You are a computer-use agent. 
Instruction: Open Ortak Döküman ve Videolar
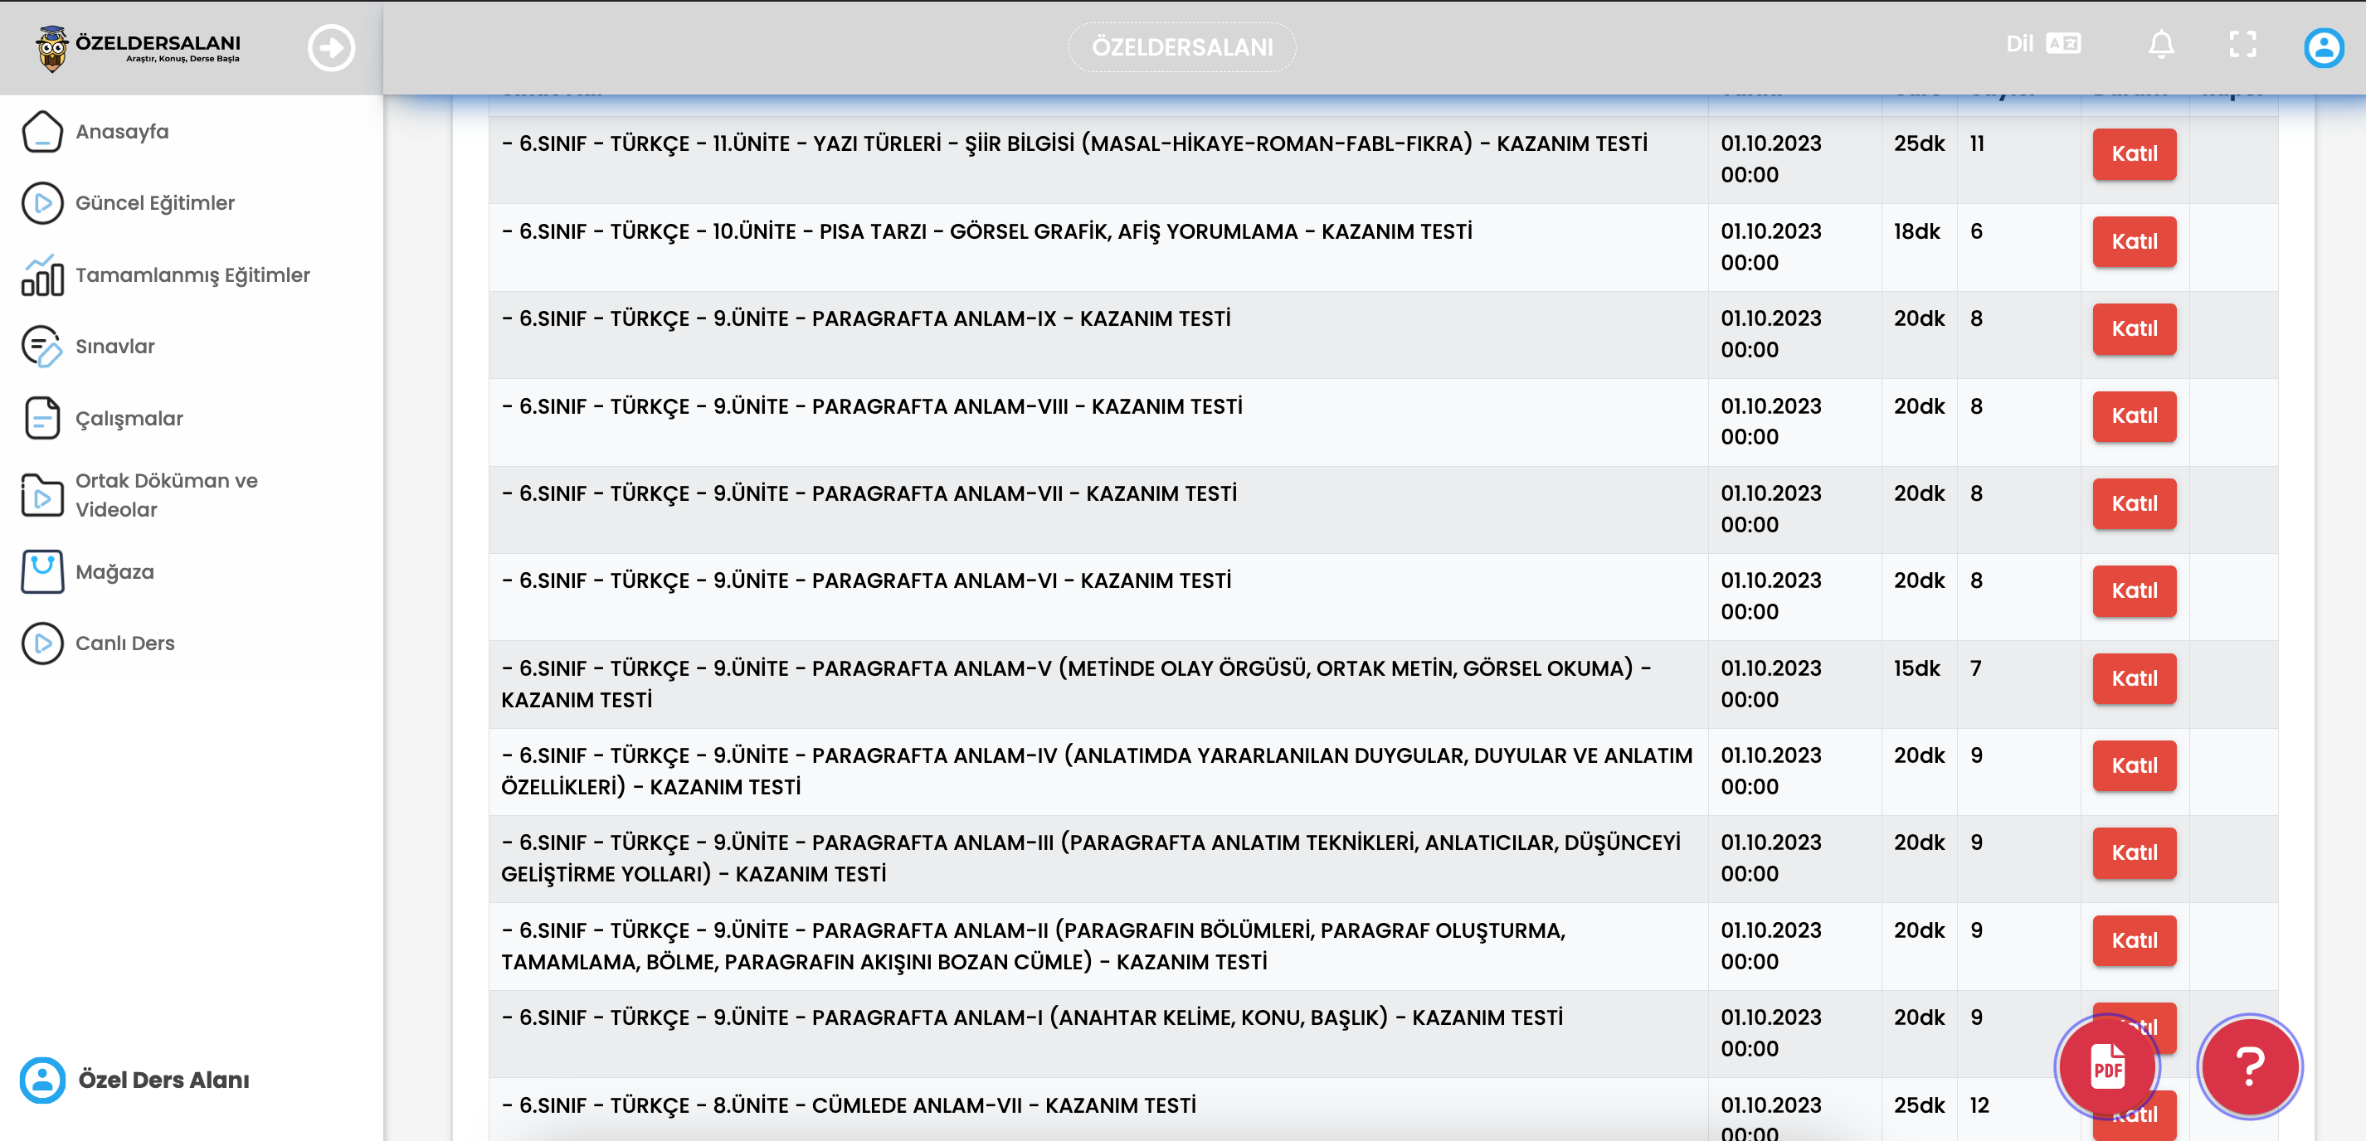pyautogui.click(x=165, y=495)
